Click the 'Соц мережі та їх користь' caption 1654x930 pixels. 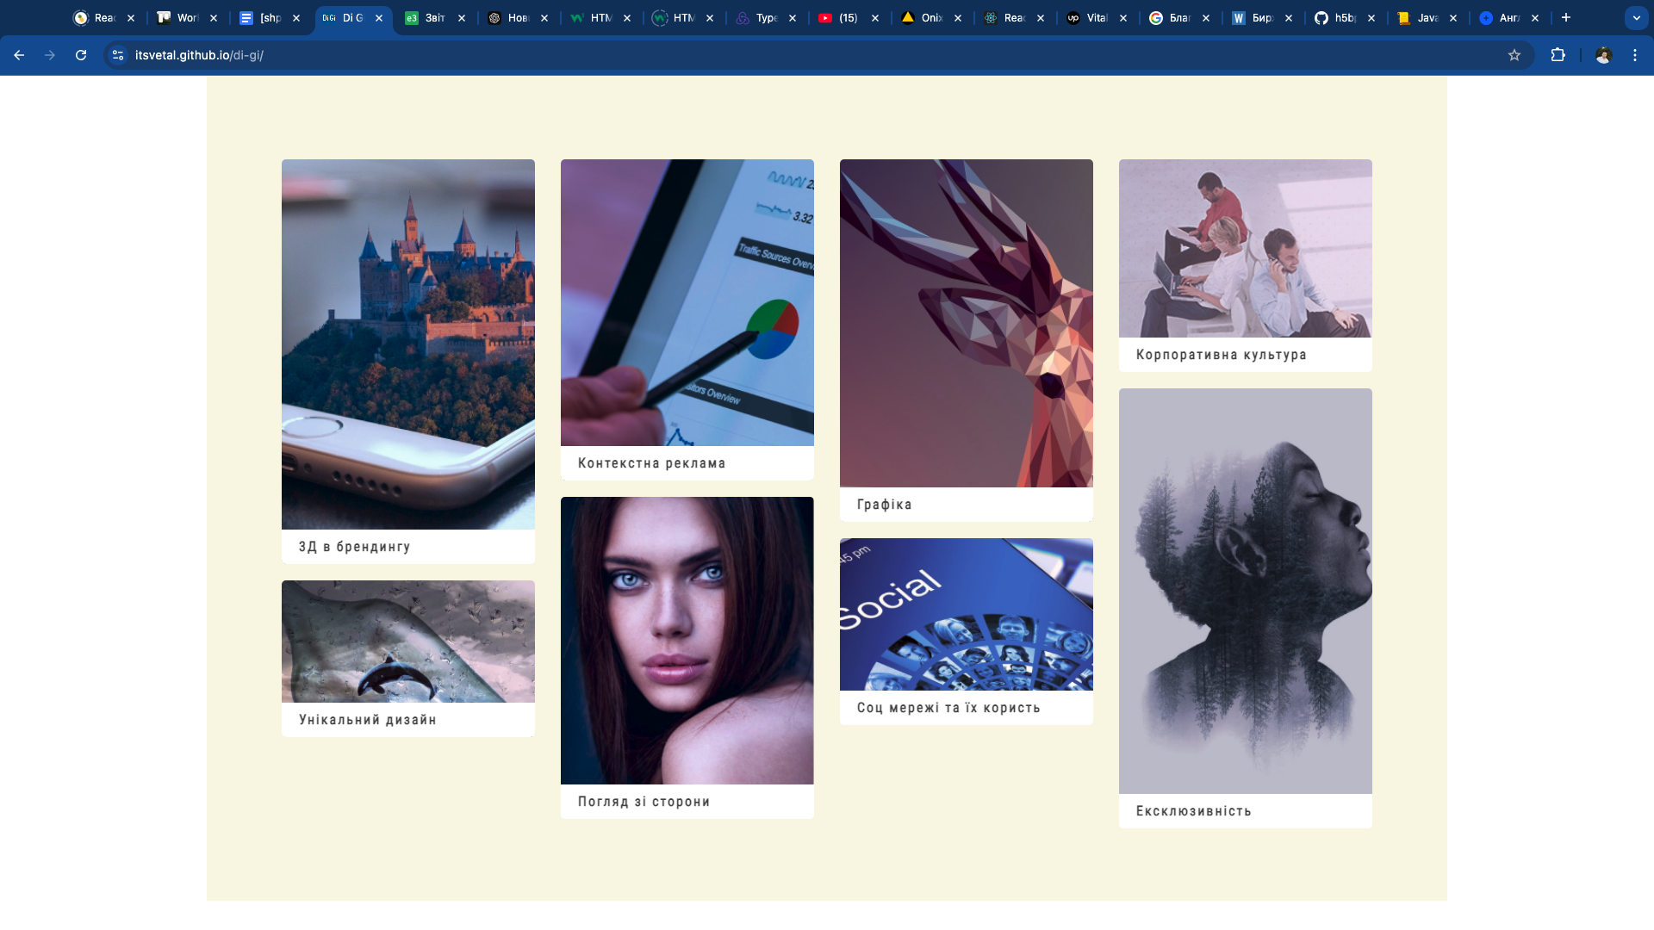(x=948, y=708)
